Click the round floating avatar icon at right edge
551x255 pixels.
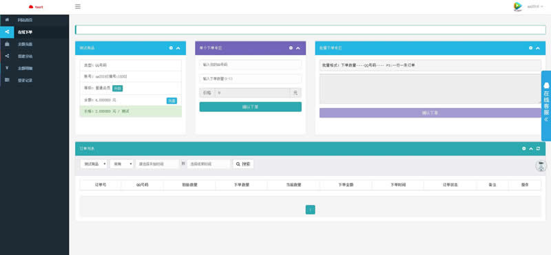pyautogui.click(x=541, y=166)
